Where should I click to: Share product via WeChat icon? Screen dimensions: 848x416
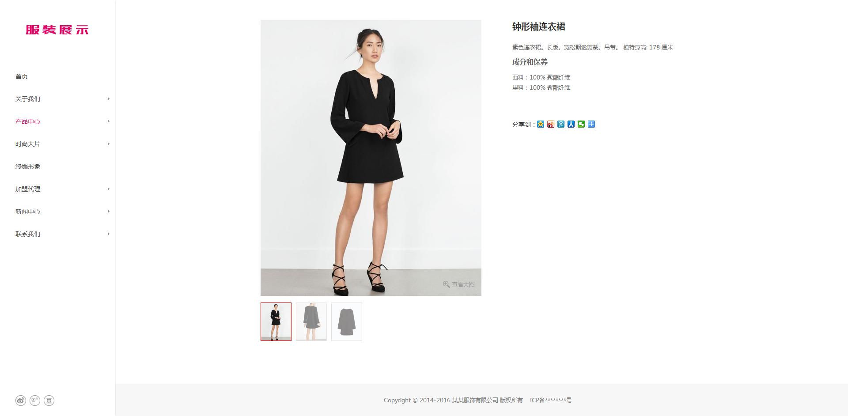tap(581, 124)
